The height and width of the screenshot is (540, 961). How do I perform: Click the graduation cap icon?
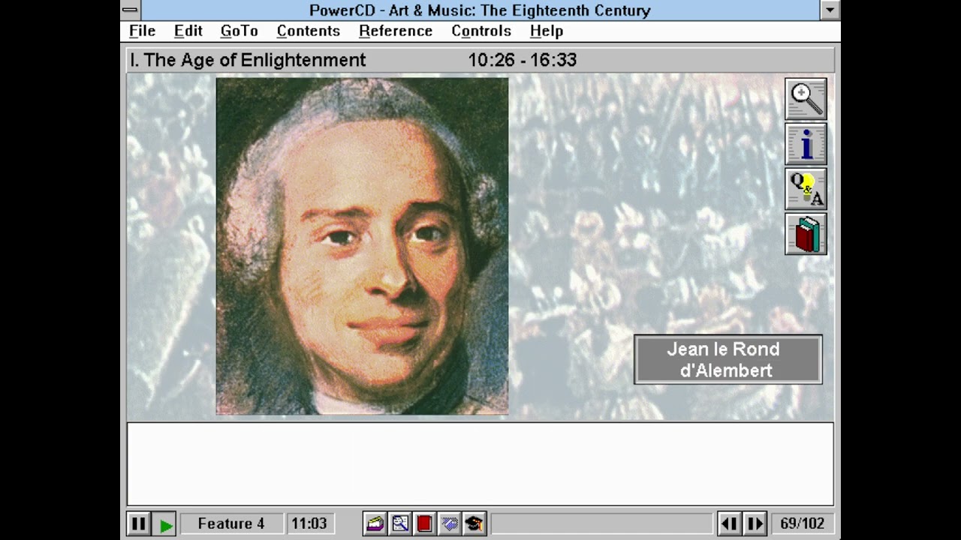474,523
